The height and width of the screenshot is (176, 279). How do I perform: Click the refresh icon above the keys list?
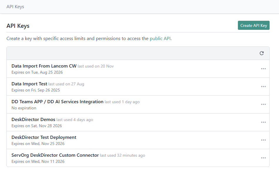point(262,53)
